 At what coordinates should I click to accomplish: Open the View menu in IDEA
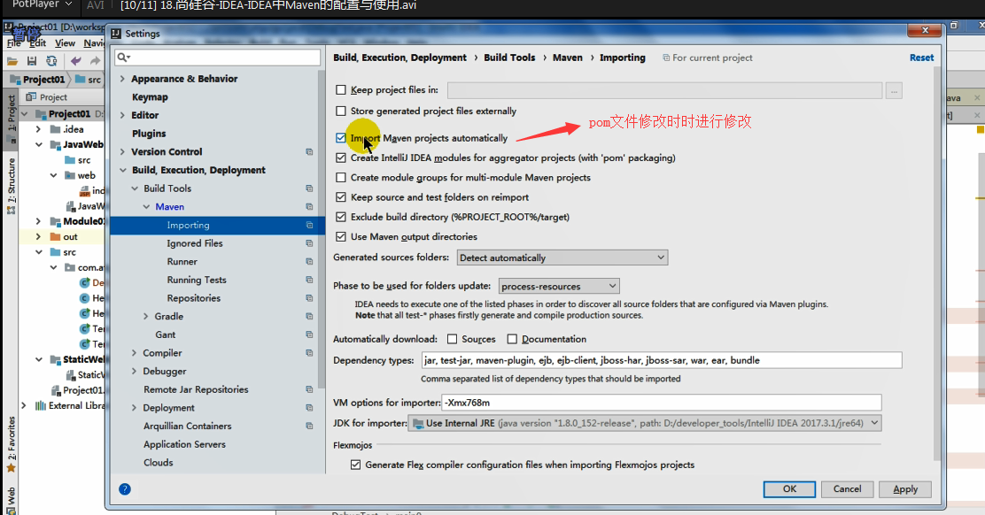click(65, 43)
